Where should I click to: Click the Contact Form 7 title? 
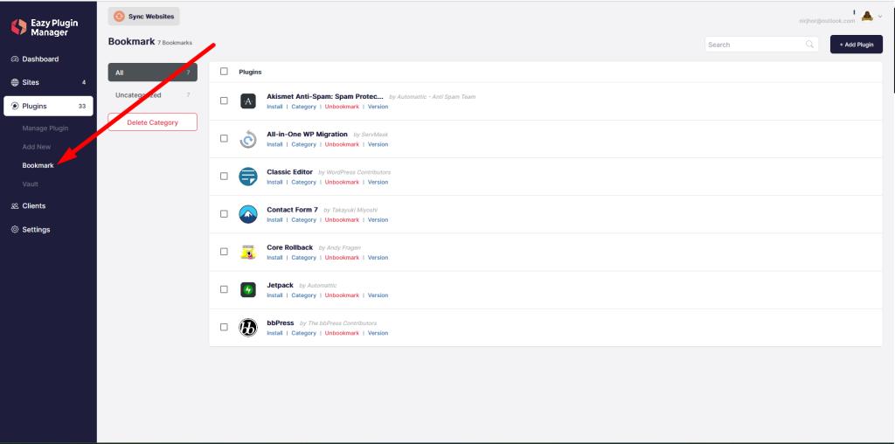click(x=292, y=210)
